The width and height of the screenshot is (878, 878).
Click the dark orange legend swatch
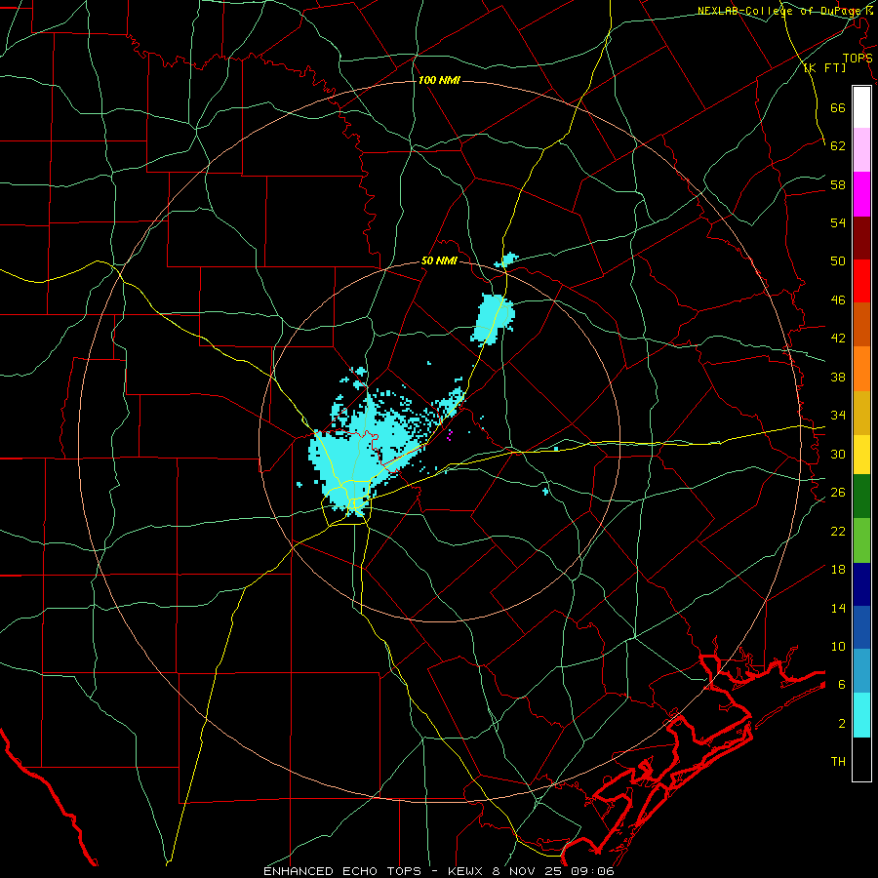(861, 325)
